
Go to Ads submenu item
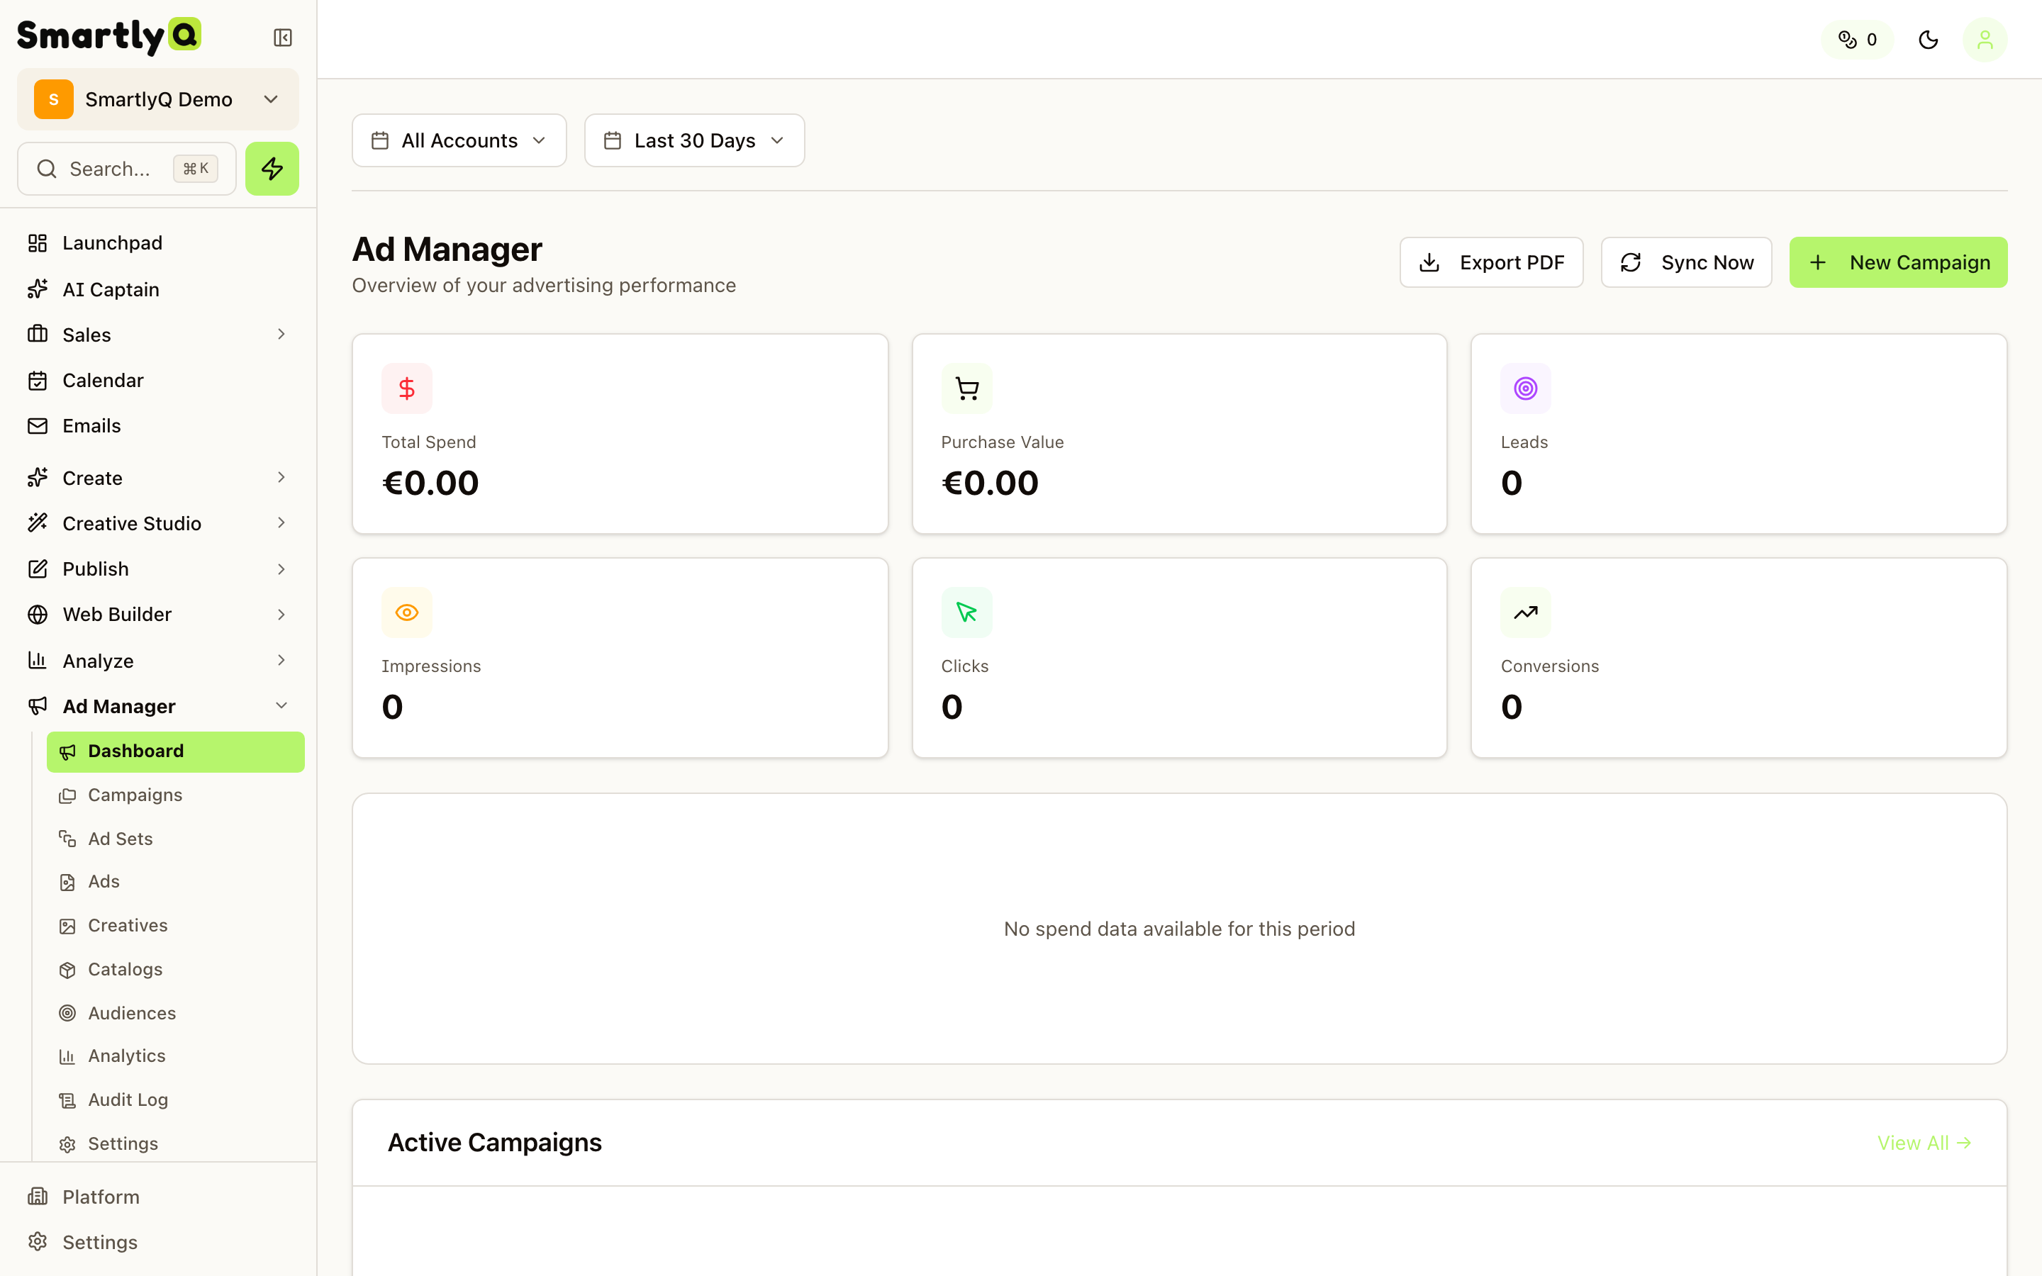point(176,882)
